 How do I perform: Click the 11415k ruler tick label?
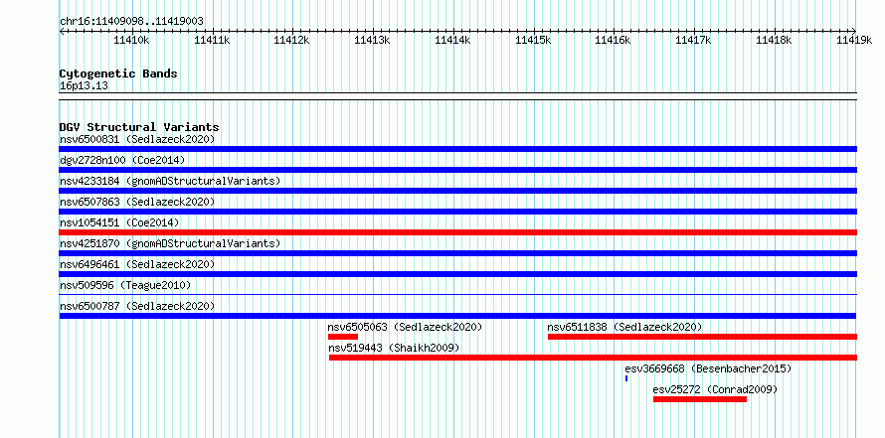pyautogui.click(x=533, y=40)
